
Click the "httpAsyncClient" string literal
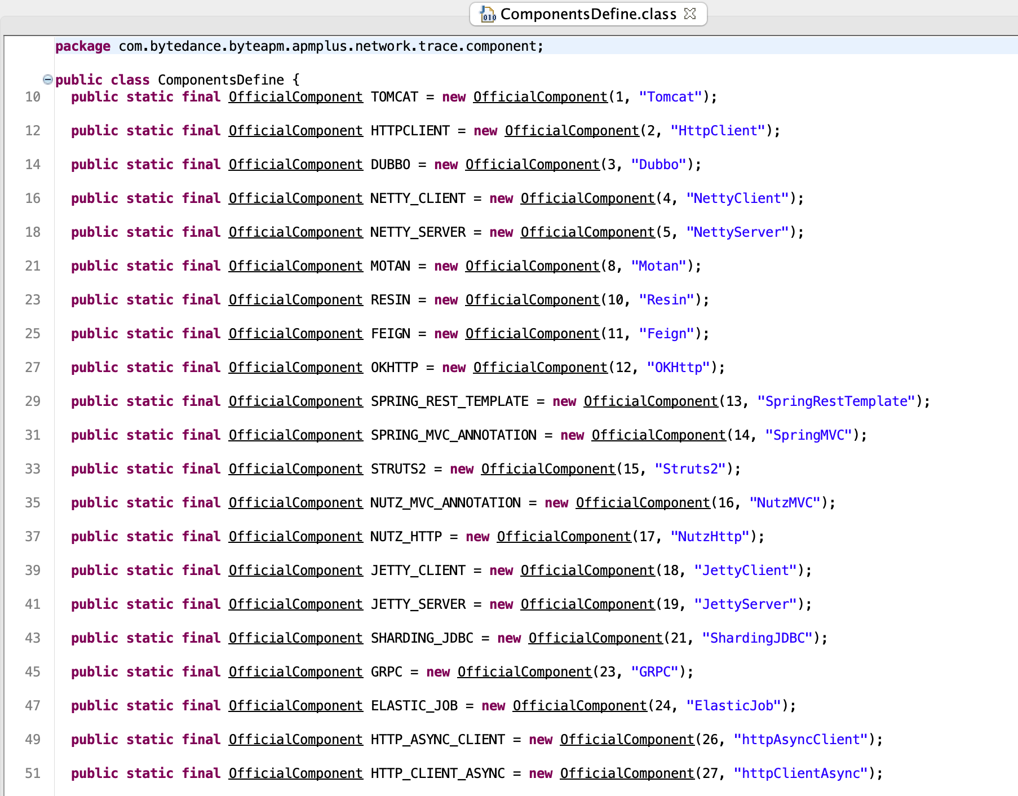[800, 740]
